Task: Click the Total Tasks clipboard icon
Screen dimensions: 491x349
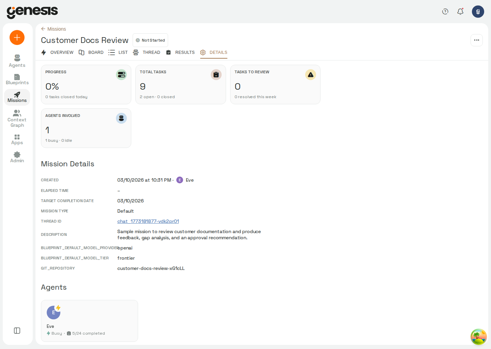Action: [216, 75]
